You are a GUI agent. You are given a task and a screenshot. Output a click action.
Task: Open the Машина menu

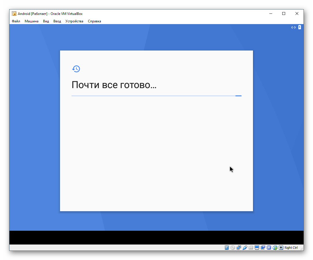point(32,21)
